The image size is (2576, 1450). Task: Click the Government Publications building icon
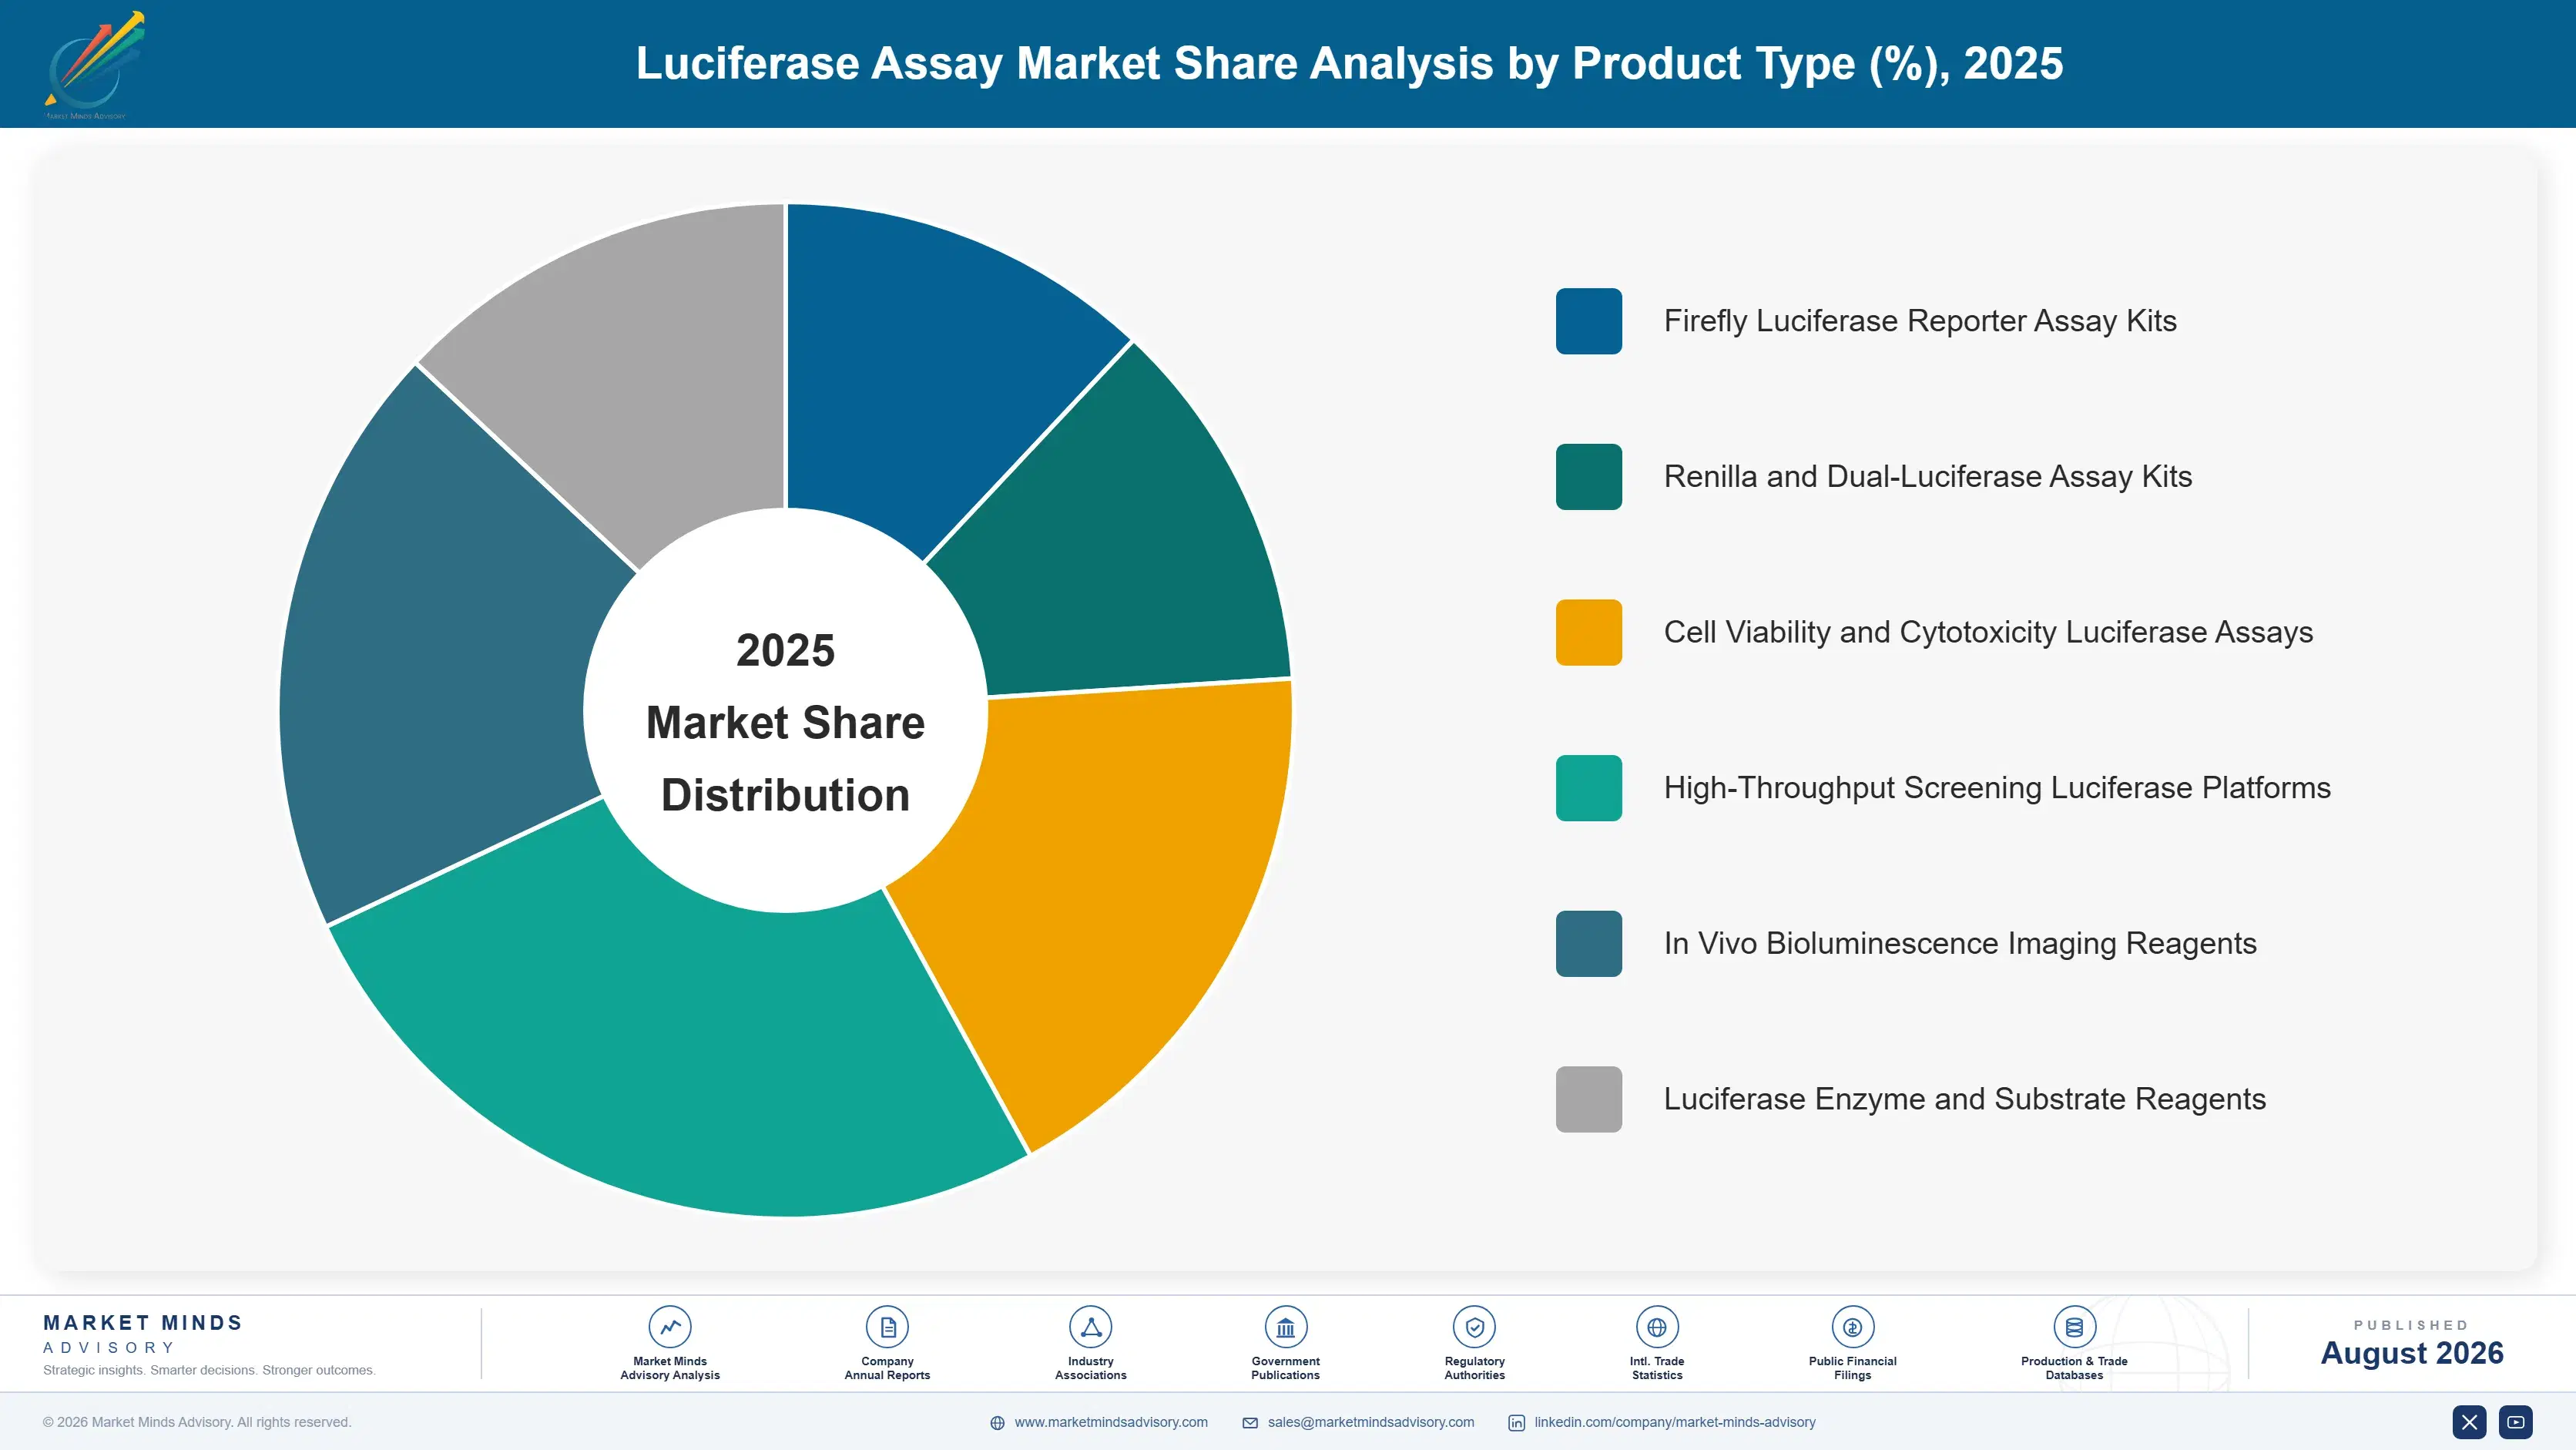click(1285, 1327)
